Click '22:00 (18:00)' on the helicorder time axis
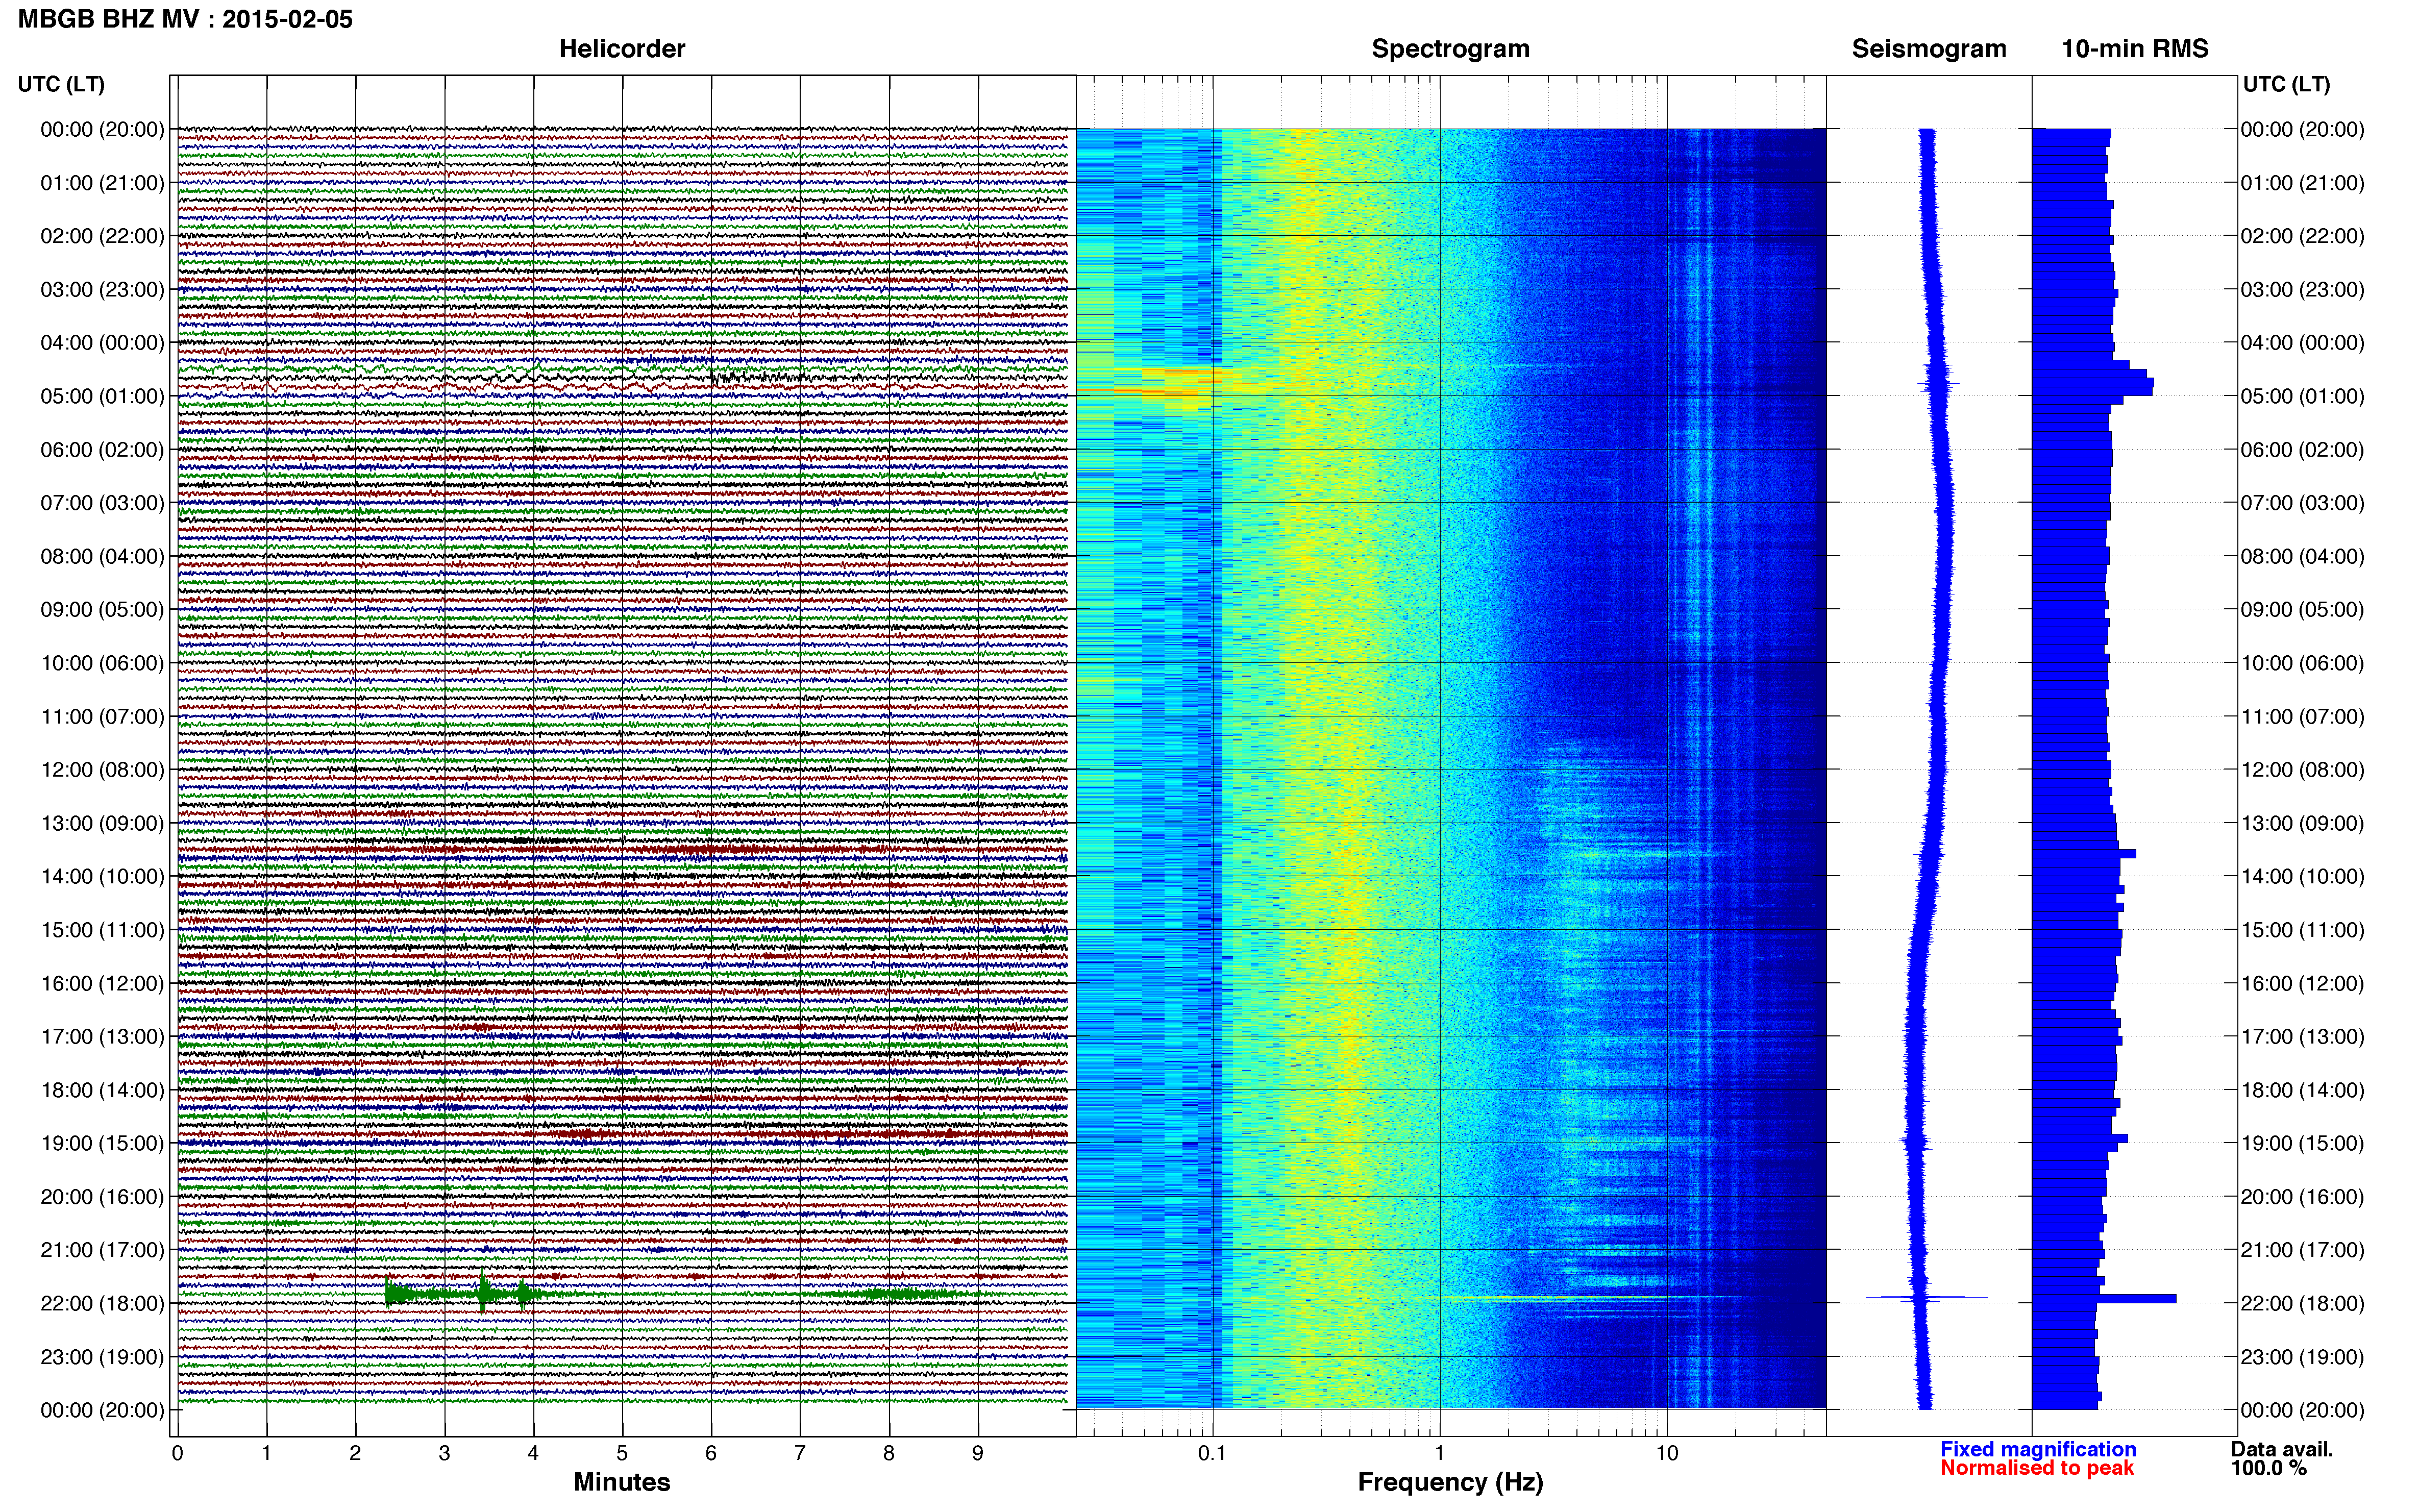Screen dimensions: 2419x1512 coord(102,1303)
